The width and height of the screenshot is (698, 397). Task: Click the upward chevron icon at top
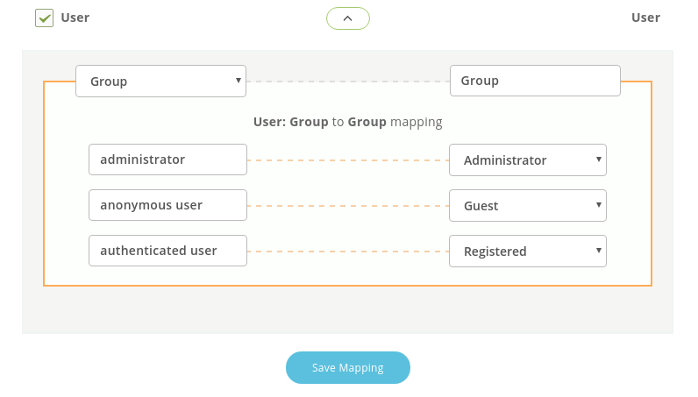pos(347,18)
